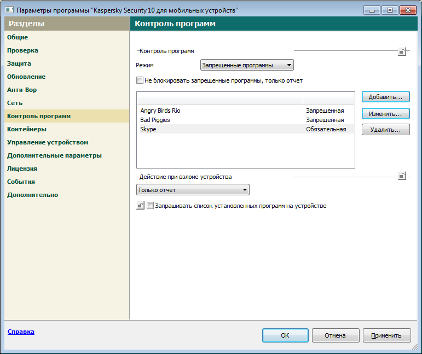The width and height of the screenshot is (422, 354).
Task: Open the Общие section
Action: click(18, 37)
